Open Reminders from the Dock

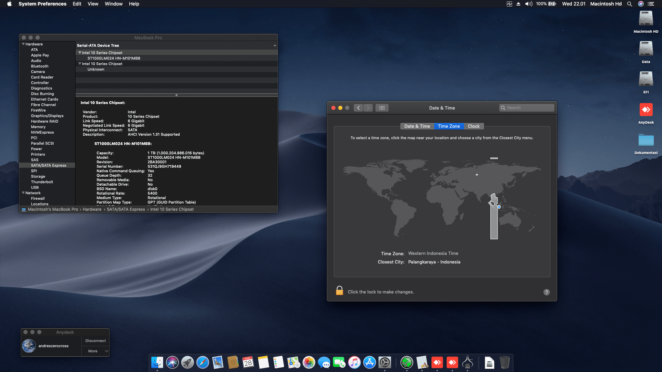(278, 362)
